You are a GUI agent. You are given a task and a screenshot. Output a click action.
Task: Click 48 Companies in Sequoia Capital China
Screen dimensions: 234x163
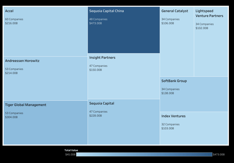(x=98, y=19)
